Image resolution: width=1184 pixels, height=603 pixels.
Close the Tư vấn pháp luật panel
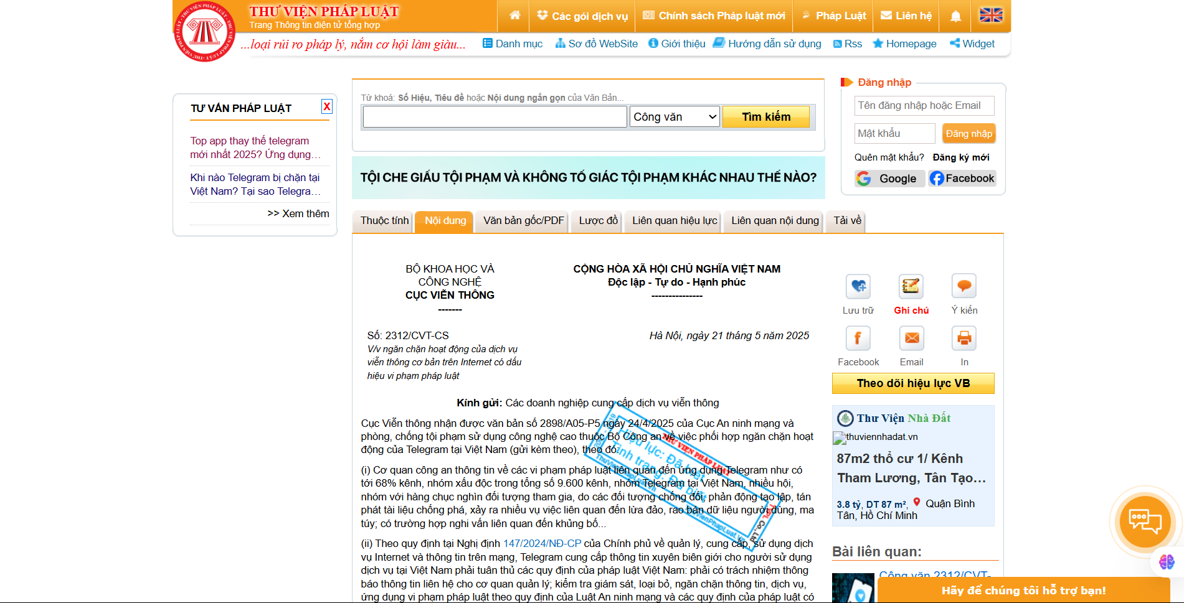point(326,106)
